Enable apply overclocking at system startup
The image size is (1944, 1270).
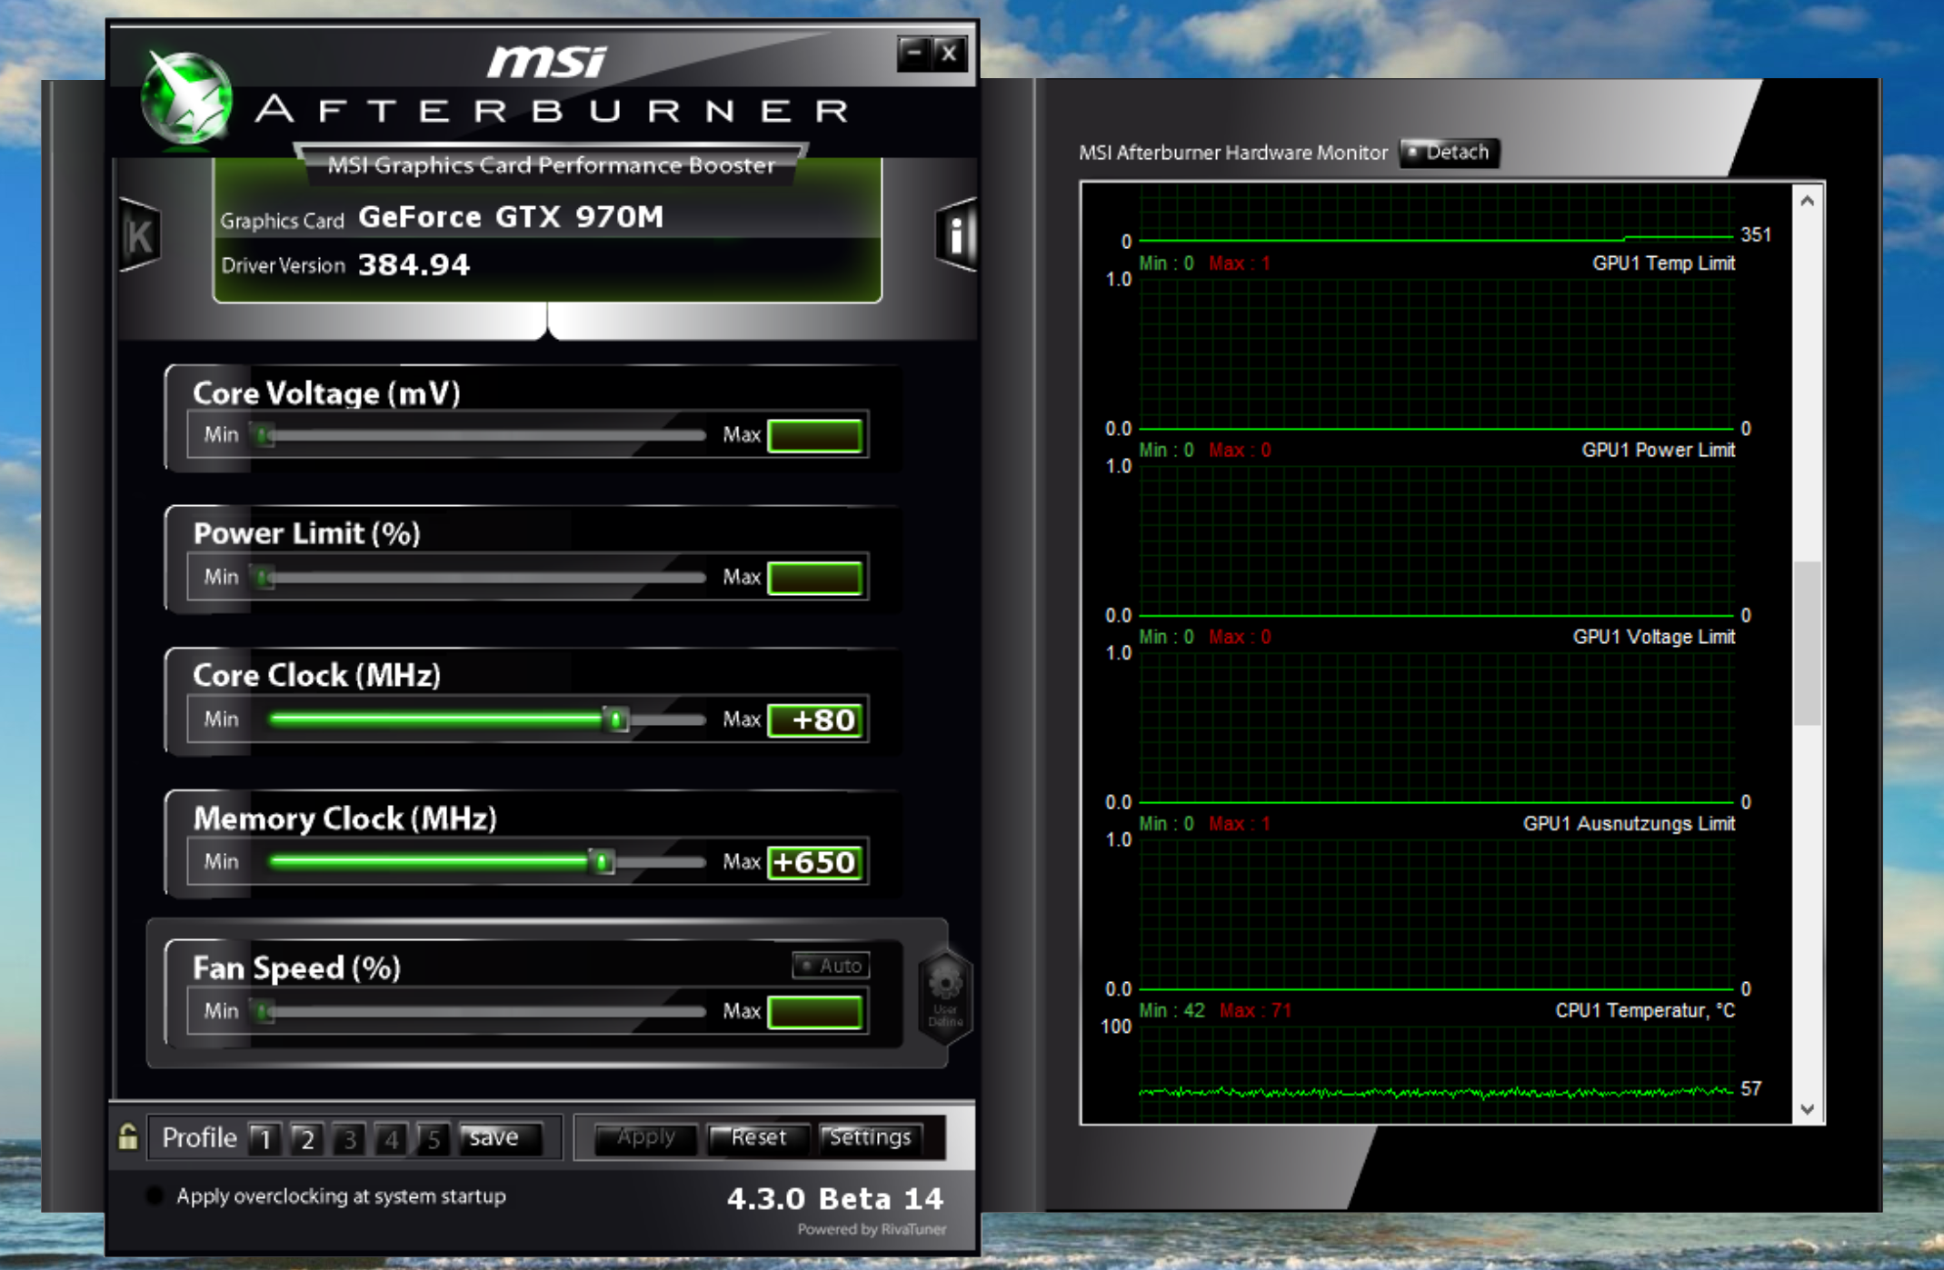coord(155,1196)
